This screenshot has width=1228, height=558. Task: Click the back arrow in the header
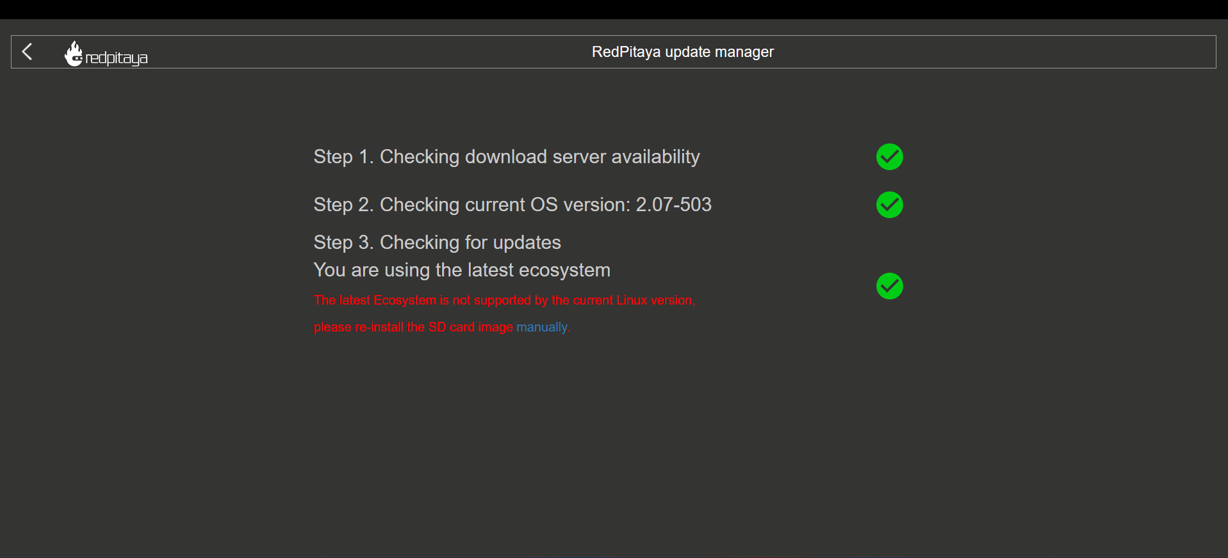point(27,52)
